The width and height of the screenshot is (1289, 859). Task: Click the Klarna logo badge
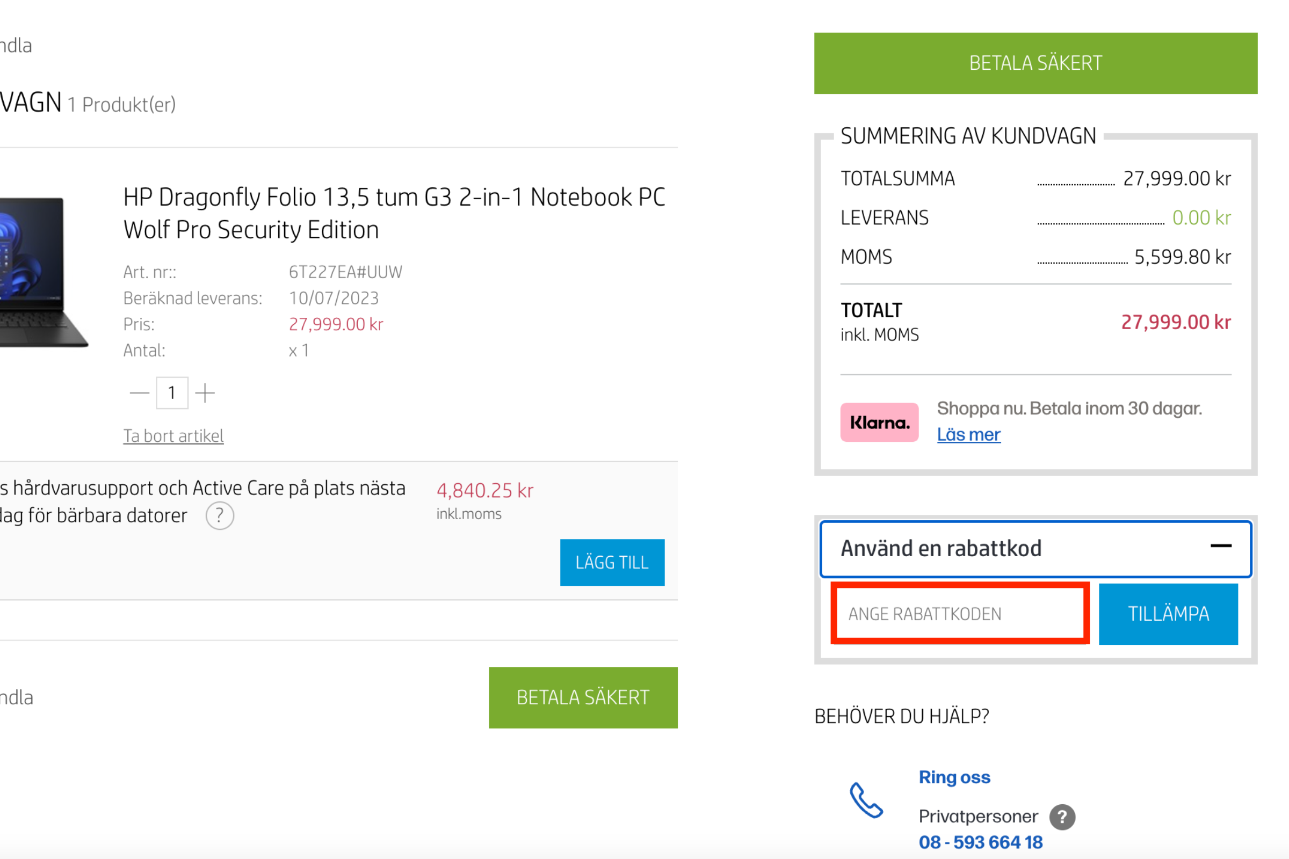879,423
